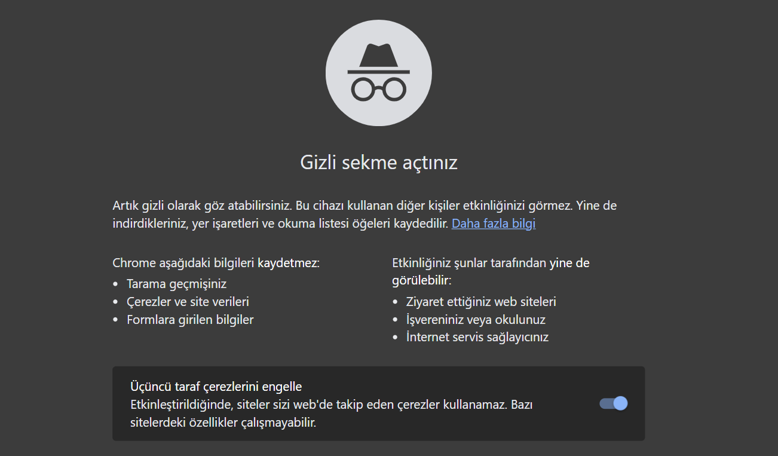Click "Chrome aşağıdaki bilgileri kaydetmez:" text
Viewport: 778px width, 456px height.
coord(216,263)
